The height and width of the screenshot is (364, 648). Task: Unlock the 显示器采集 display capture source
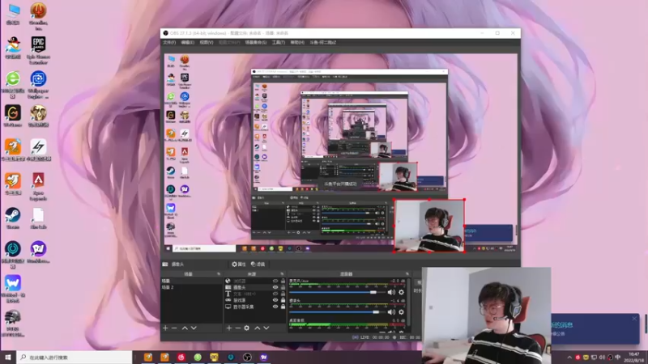coord(283,307)
